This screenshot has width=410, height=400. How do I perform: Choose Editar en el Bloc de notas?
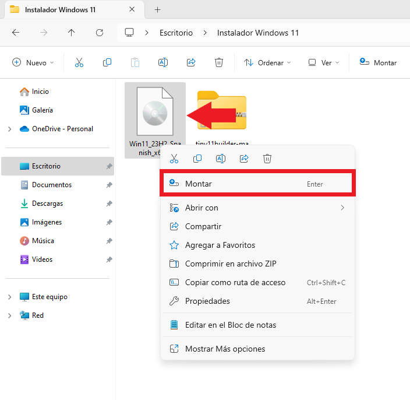pyautogui.click(x=257, y=325)
